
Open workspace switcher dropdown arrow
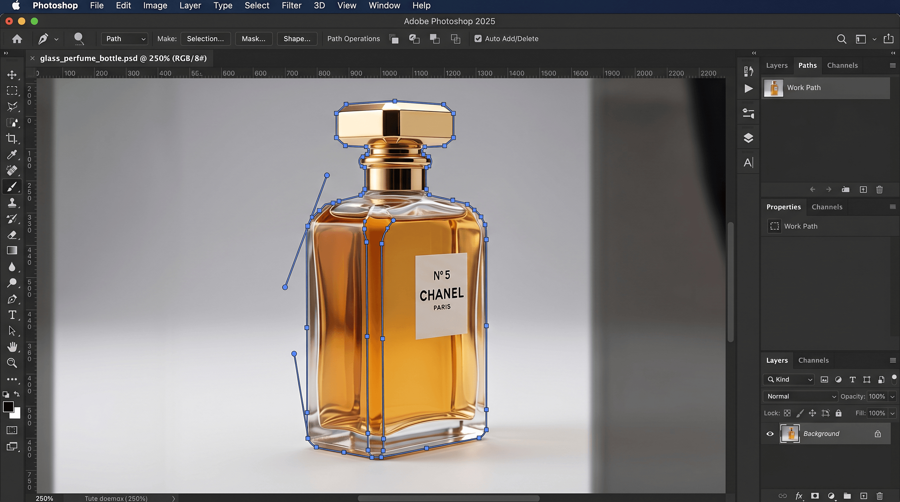(874, 39)
